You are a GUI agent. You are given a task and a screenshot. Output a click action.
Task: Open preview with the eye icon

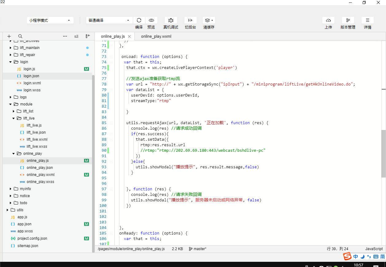pyautogui.click(x=151, y=20)
